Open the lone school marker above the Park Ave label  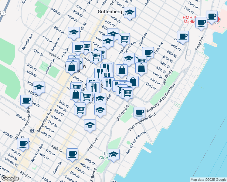coord(90,125)
